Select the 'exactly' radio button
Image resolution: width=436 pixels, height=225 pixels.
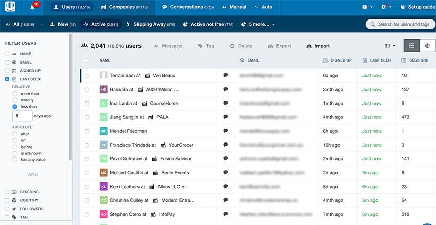click(15, 100)
